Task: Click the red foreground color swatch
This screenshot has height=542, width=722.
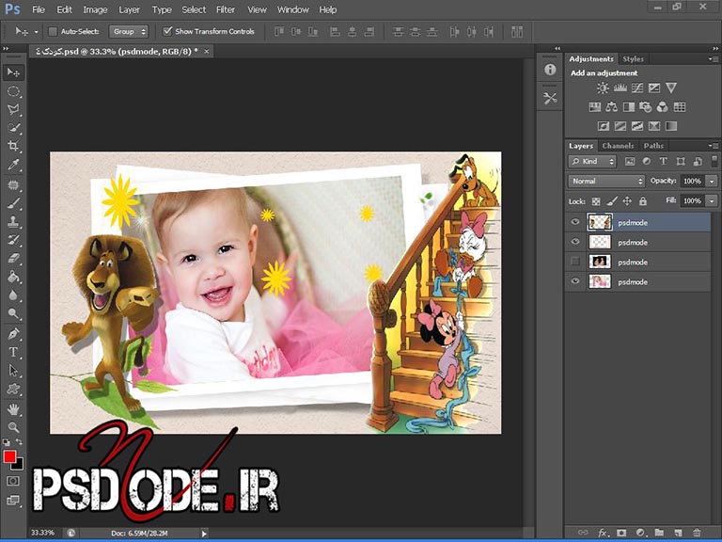Action: point(9,456)
